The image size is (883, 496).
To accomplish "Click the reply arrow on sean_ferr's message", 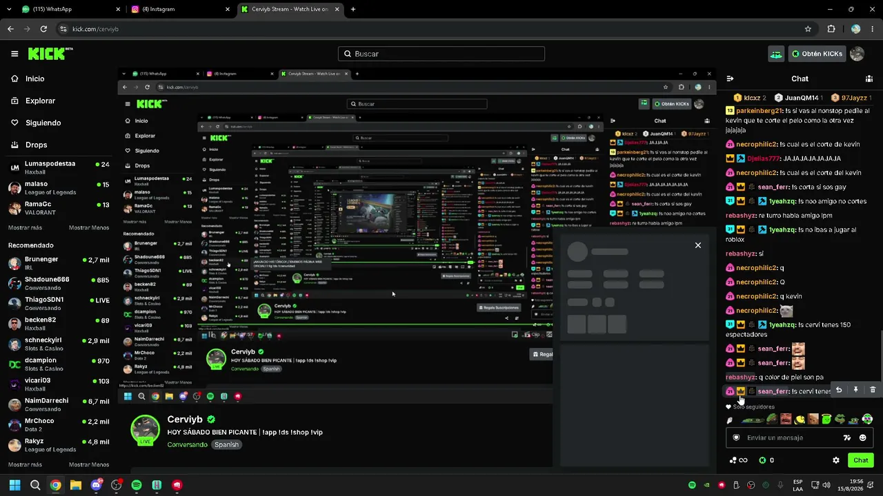I will pyautogui.click(x=839, y=390).
